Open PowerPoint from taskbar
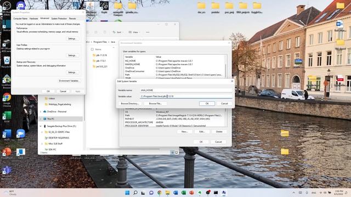Screen dimensions: 351x197 (x=191, y=193)
